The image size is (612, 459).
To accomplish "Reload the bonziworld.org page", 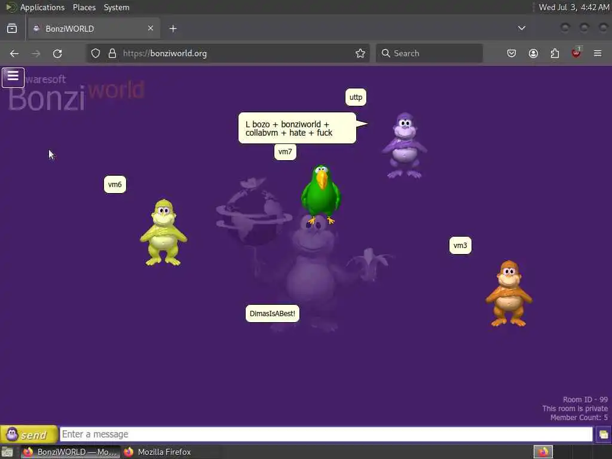I will [x=57, y=53].
